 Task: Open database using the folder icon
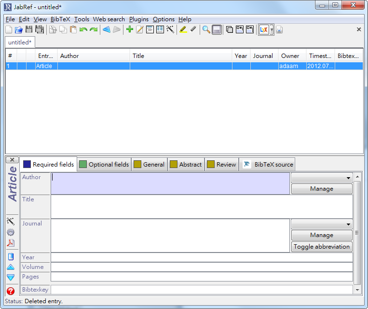point(18,29)
